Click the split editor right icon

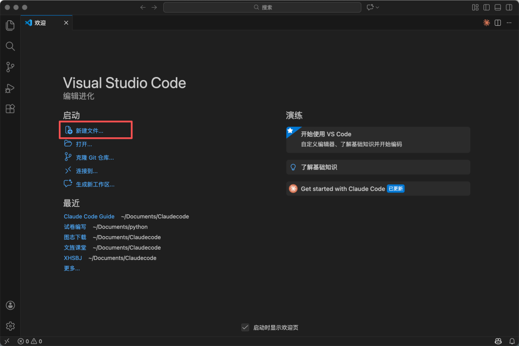(x=498, y=23)
